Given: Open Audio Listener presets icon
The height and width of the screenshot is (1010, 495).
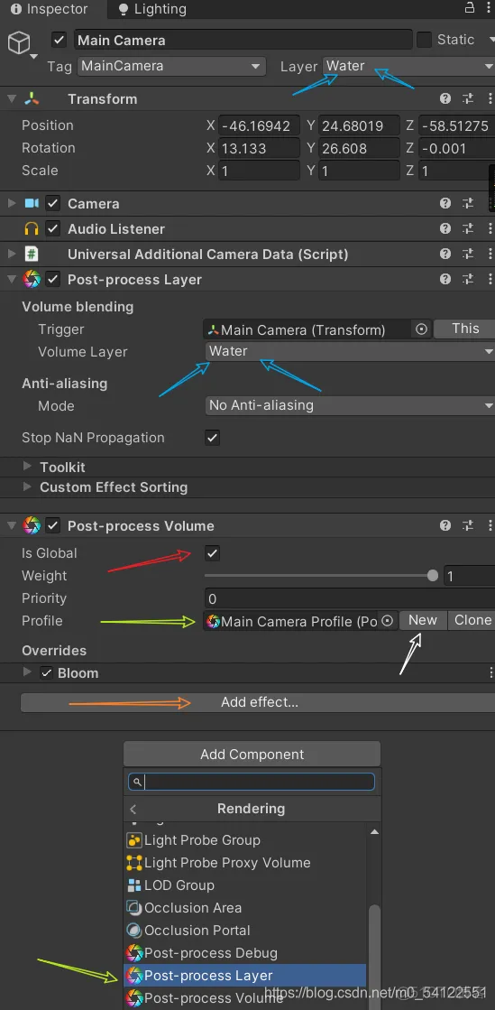Looking at the screenshot, I should pos(468,228).
